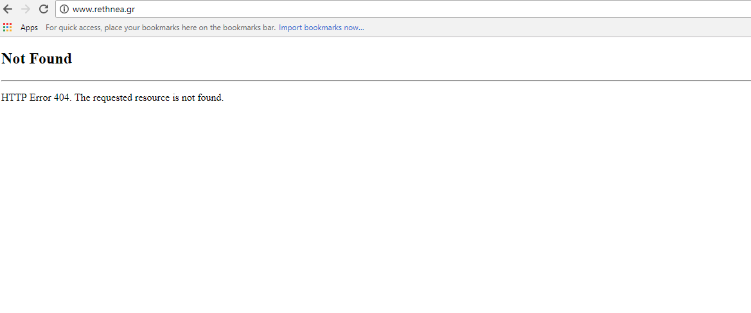
Task: Click the word 'bookmarks' in 'Import bookmarks now'
Action: click(x=323, y=28)
